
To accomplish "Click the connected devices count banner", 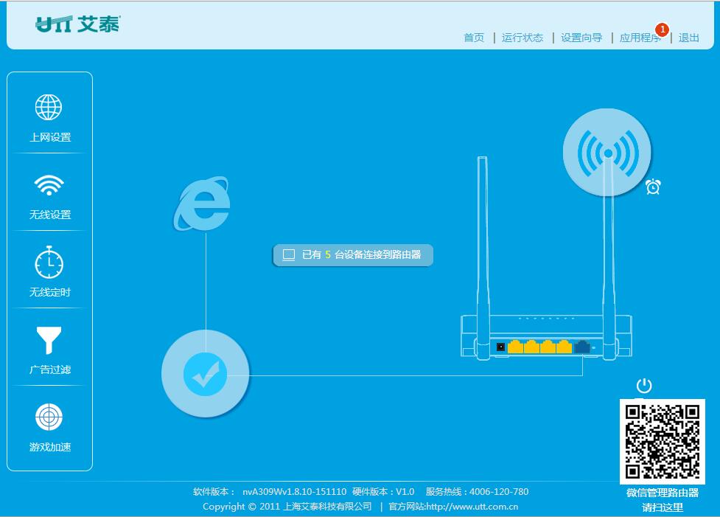I will (354, 254).
